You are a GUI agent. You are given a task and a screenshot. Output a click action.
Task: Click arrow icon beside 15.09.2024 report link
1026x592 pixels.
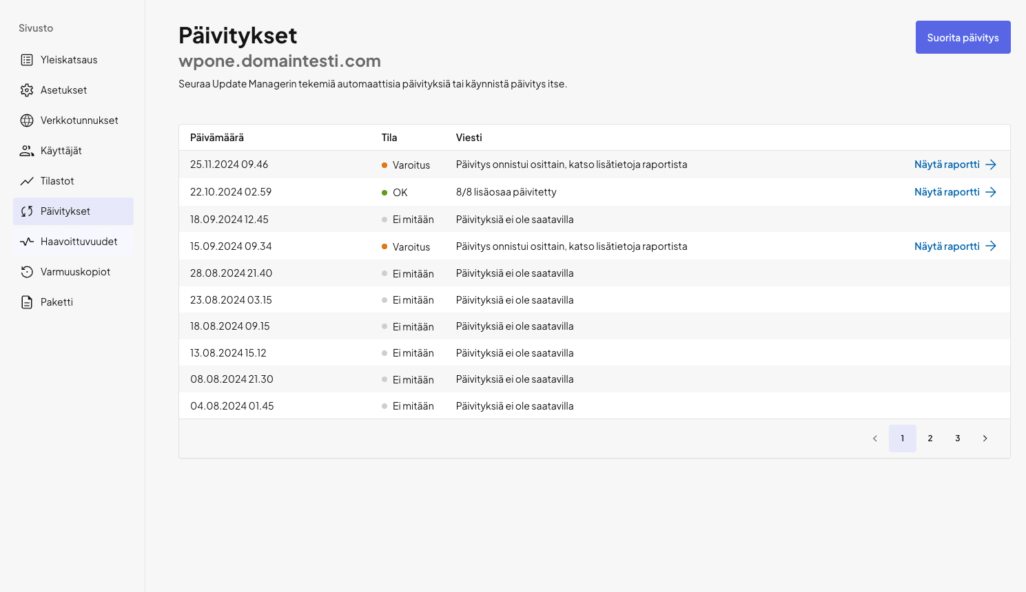tap(991, 246)
